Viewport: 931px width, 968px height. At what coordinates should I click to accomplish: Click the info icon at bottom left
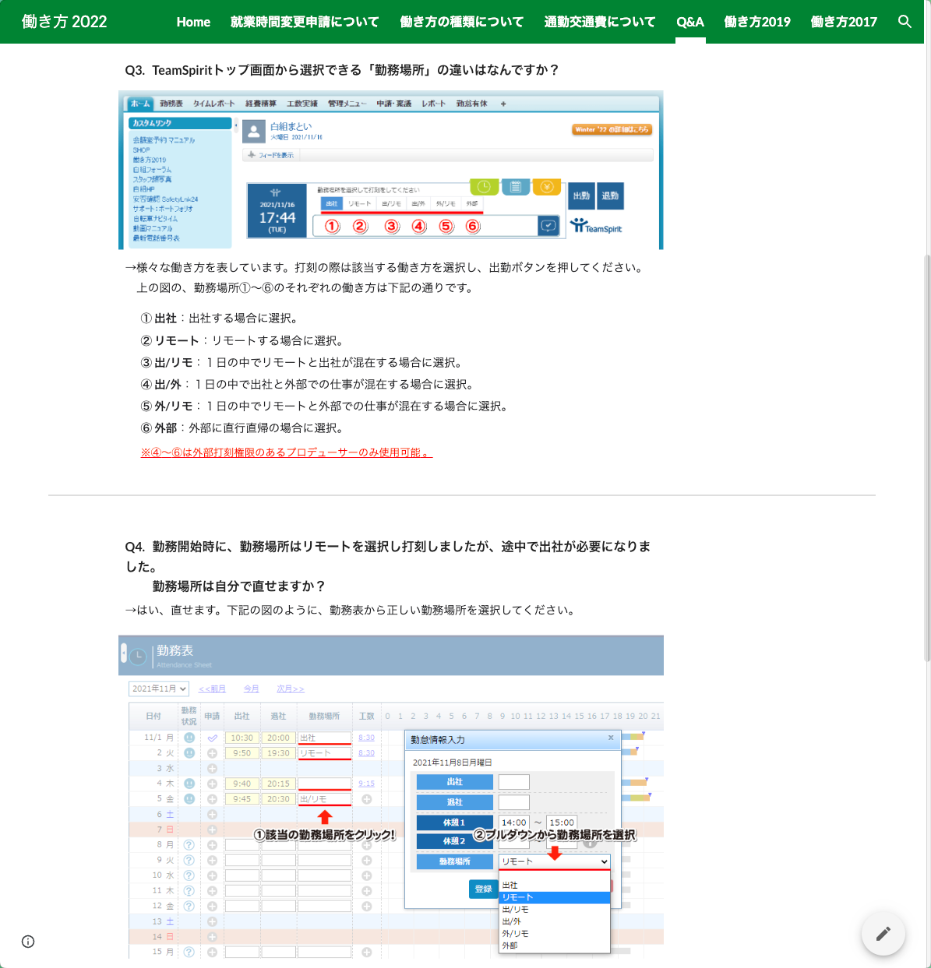click(x=27, y=942)
